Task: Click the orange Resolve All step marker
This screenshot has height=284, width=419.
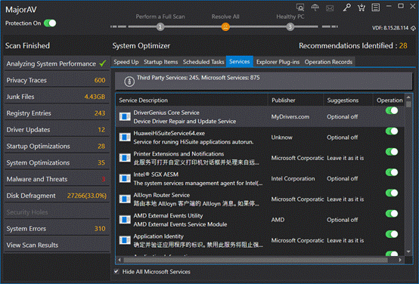Action: pyautogui.click(x=225, y=26)
